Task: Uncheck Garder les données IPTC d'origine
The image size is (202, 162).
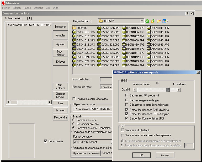Action: click(127, 114)
